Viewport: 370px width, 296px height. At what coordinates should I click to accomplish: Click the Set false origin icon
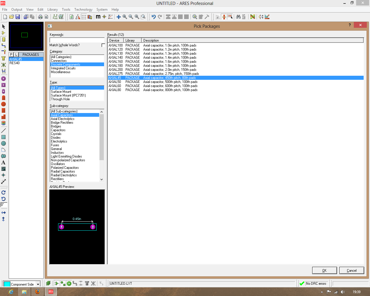point(104,17)
